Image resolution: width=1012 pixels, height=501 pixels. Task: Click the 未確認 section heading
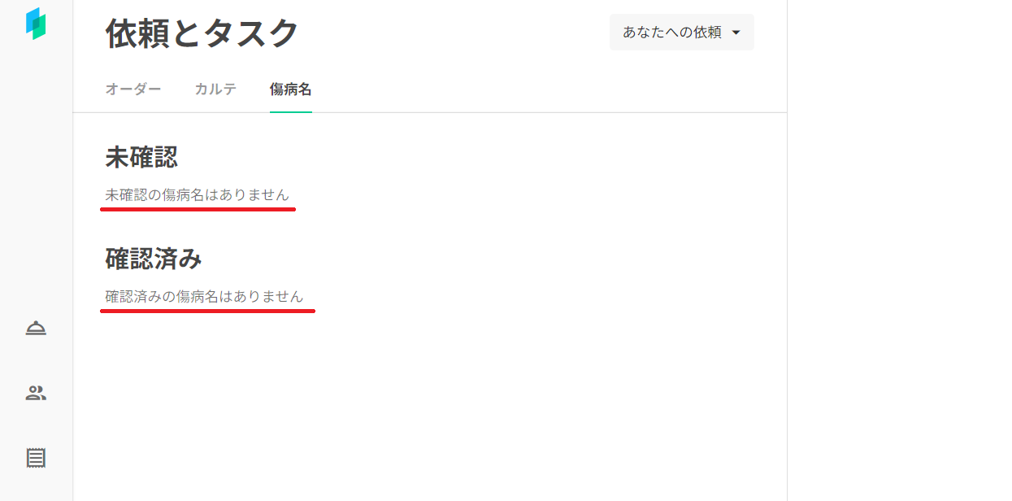click(141, 157)
